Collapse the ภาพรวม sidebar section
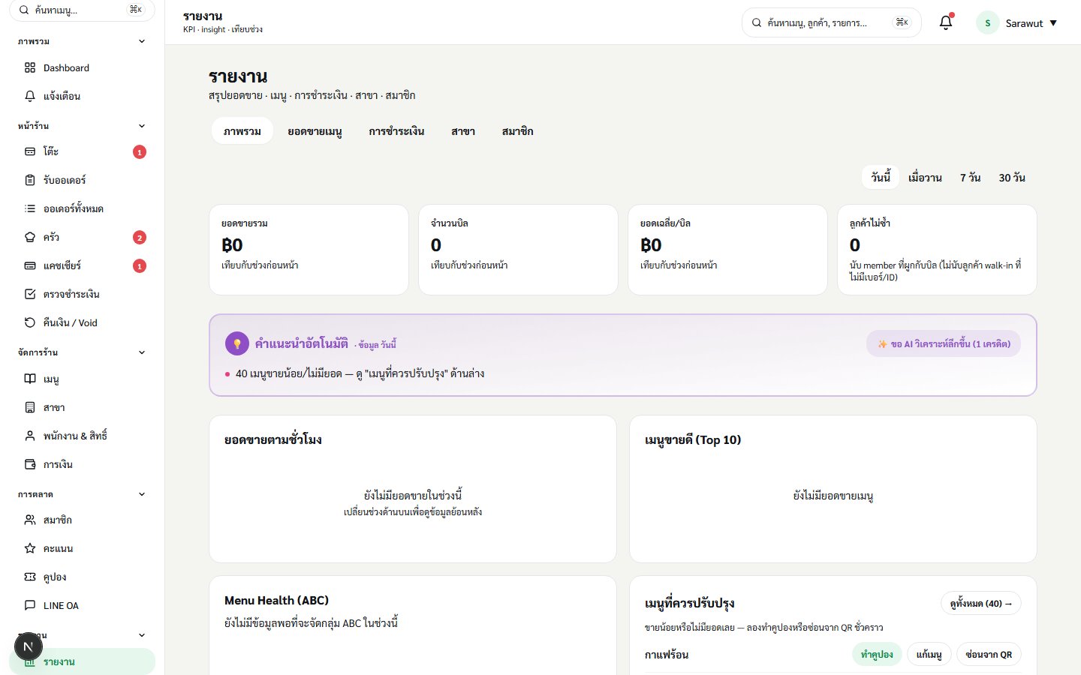The width and height of the screenshot is (1081, 675). point(142,41)
